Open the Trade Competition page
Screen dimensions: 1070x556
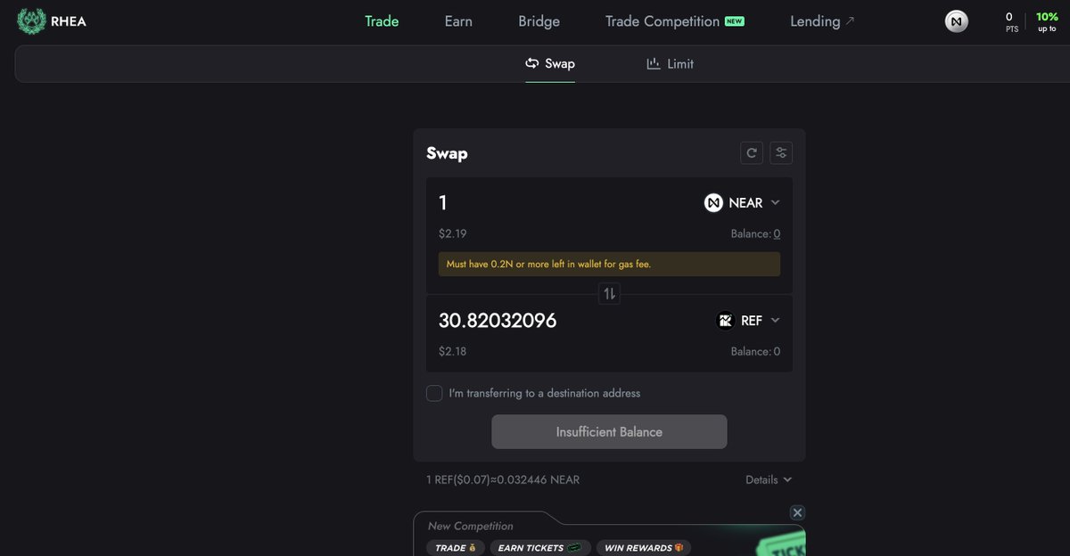point(674,21)
